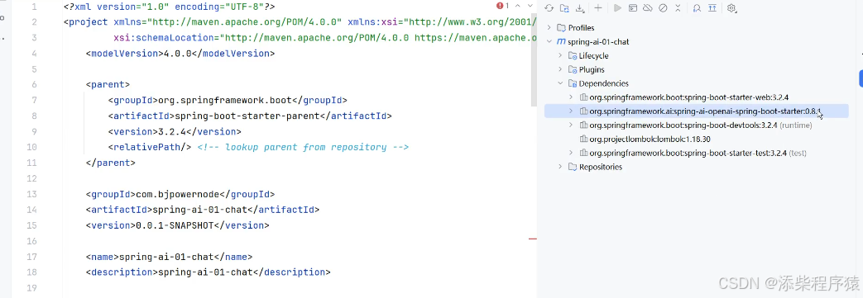Screen dimensions: 863x298
Task: Go to next highlighted error arrow
Action: point(530,6)
